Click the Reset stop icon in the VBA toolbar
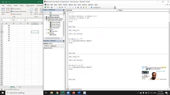Screen dimensions: 170x95 (x=75, y=7)
